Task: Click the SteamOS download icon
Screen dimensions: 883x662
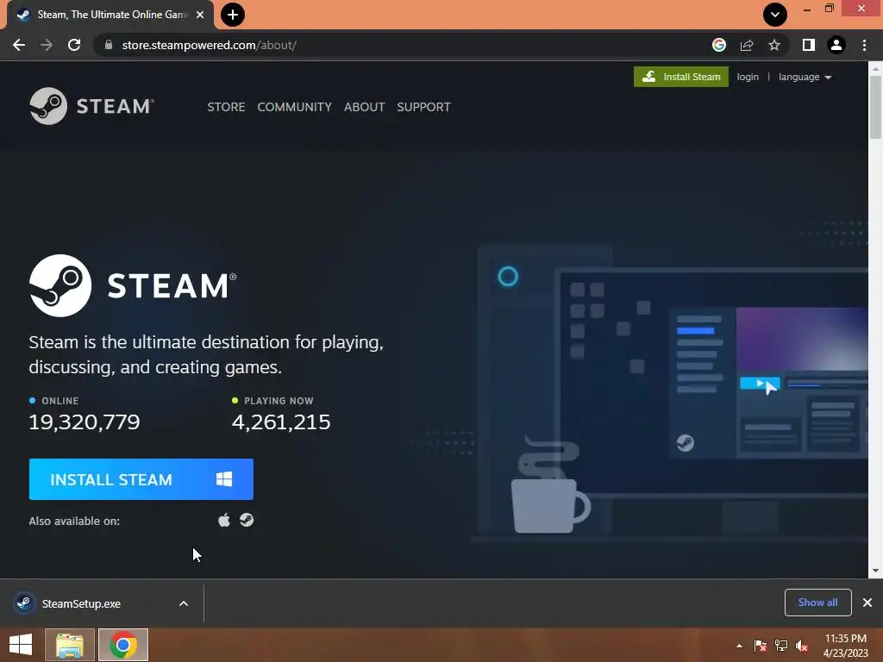Action: point(246,520)
